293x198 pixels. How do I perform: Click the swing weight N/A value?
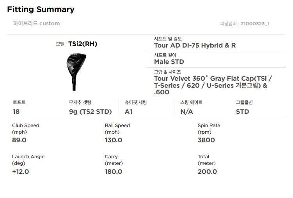(x=186, y=111)
